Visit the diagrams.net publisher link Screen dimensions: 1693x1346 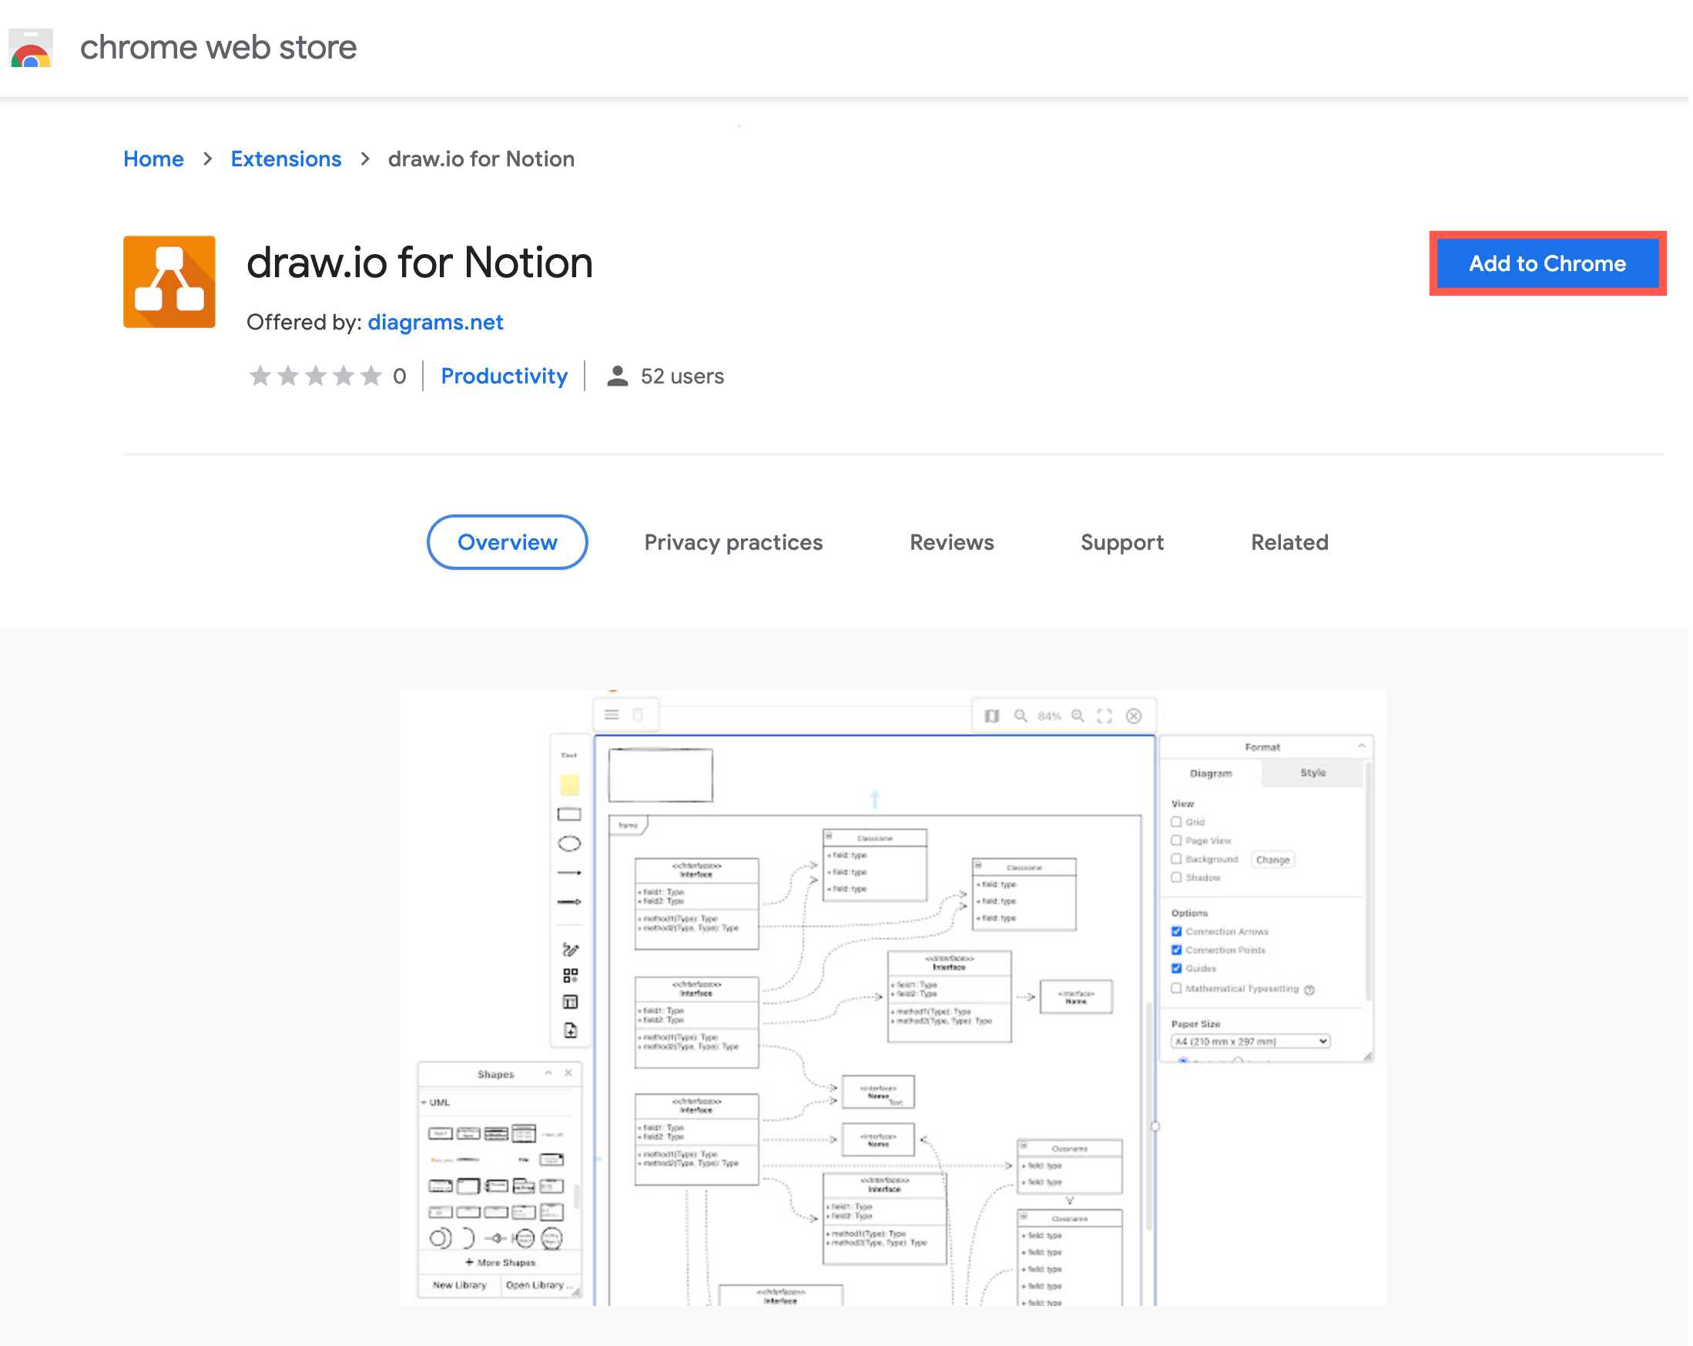pyautogui.click(x=435, y=322)
